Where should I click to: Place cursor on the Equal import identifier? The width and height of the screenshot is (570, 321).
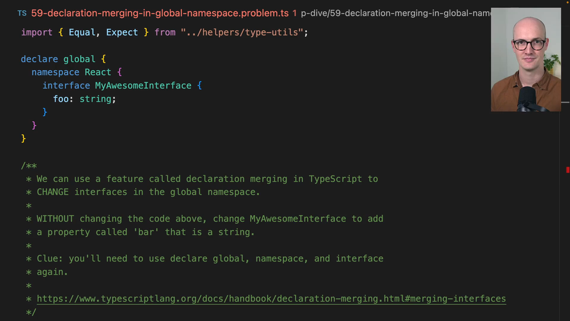click(x=82, y=32)
